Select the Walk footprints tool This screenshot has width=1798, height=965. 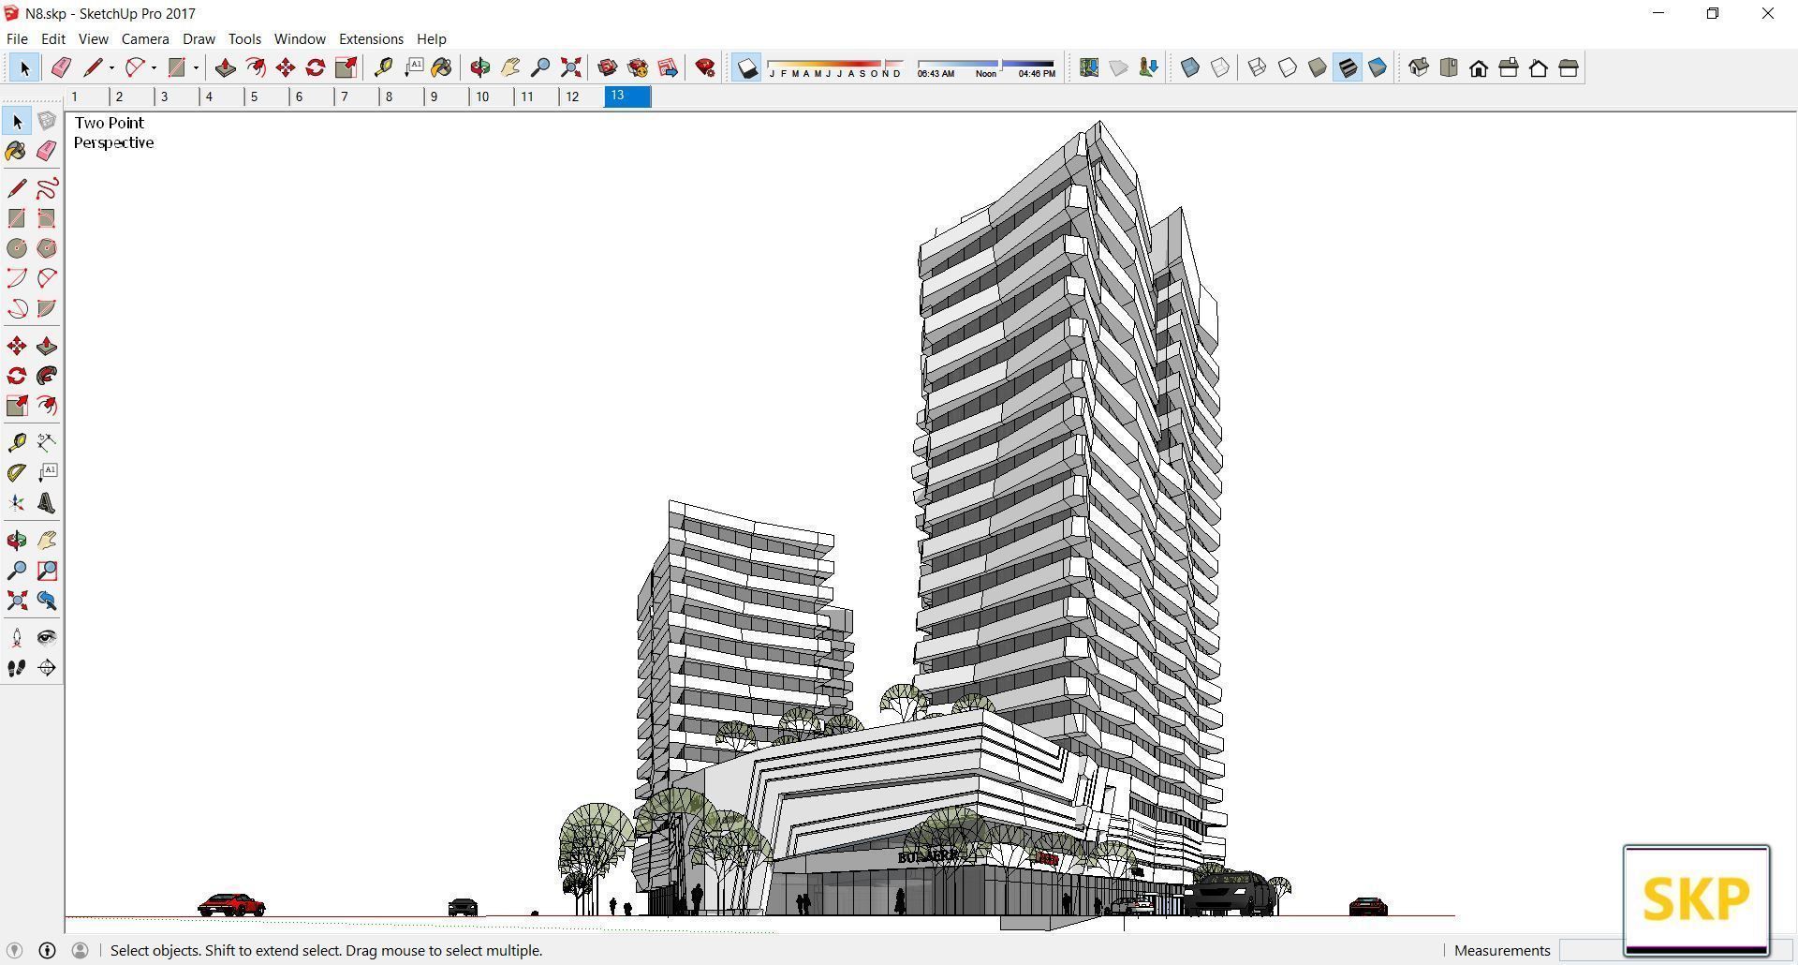coord(17,668)
